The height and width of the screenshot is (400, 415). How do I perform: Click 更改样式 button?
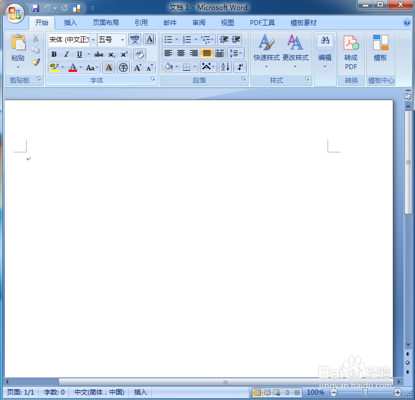pyautogui.click(x=295, y=52)
